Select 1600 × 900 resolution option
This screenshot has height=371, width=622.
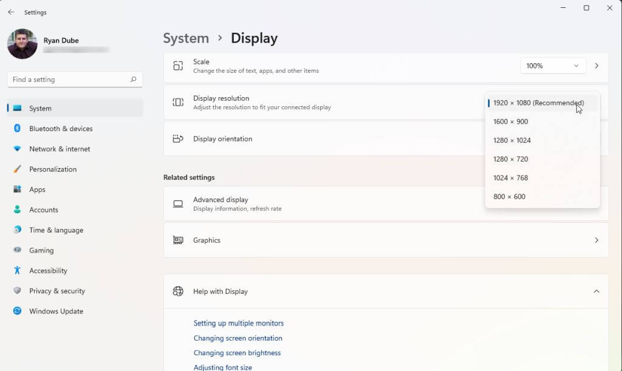coord(510,121)
